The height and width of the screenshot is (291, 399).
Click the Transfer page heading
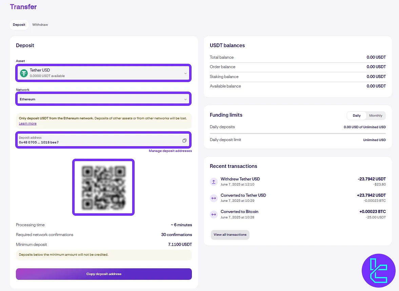click(23, 7)
